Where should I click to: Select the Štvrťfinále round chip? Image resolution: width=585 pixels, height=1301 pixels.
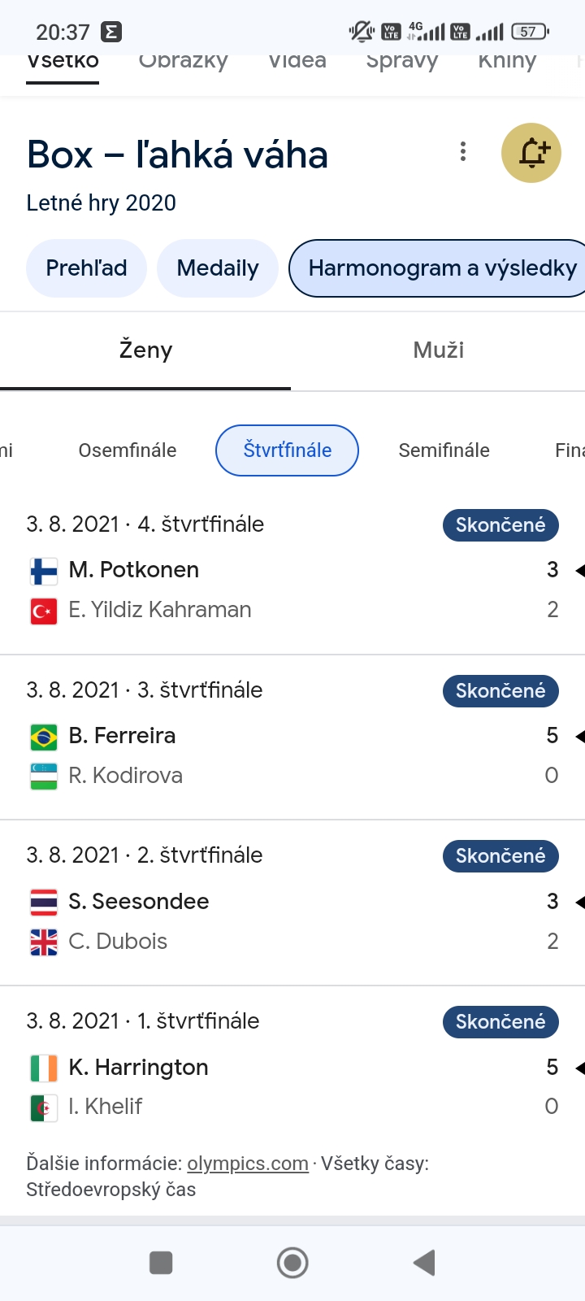point(287,450)
